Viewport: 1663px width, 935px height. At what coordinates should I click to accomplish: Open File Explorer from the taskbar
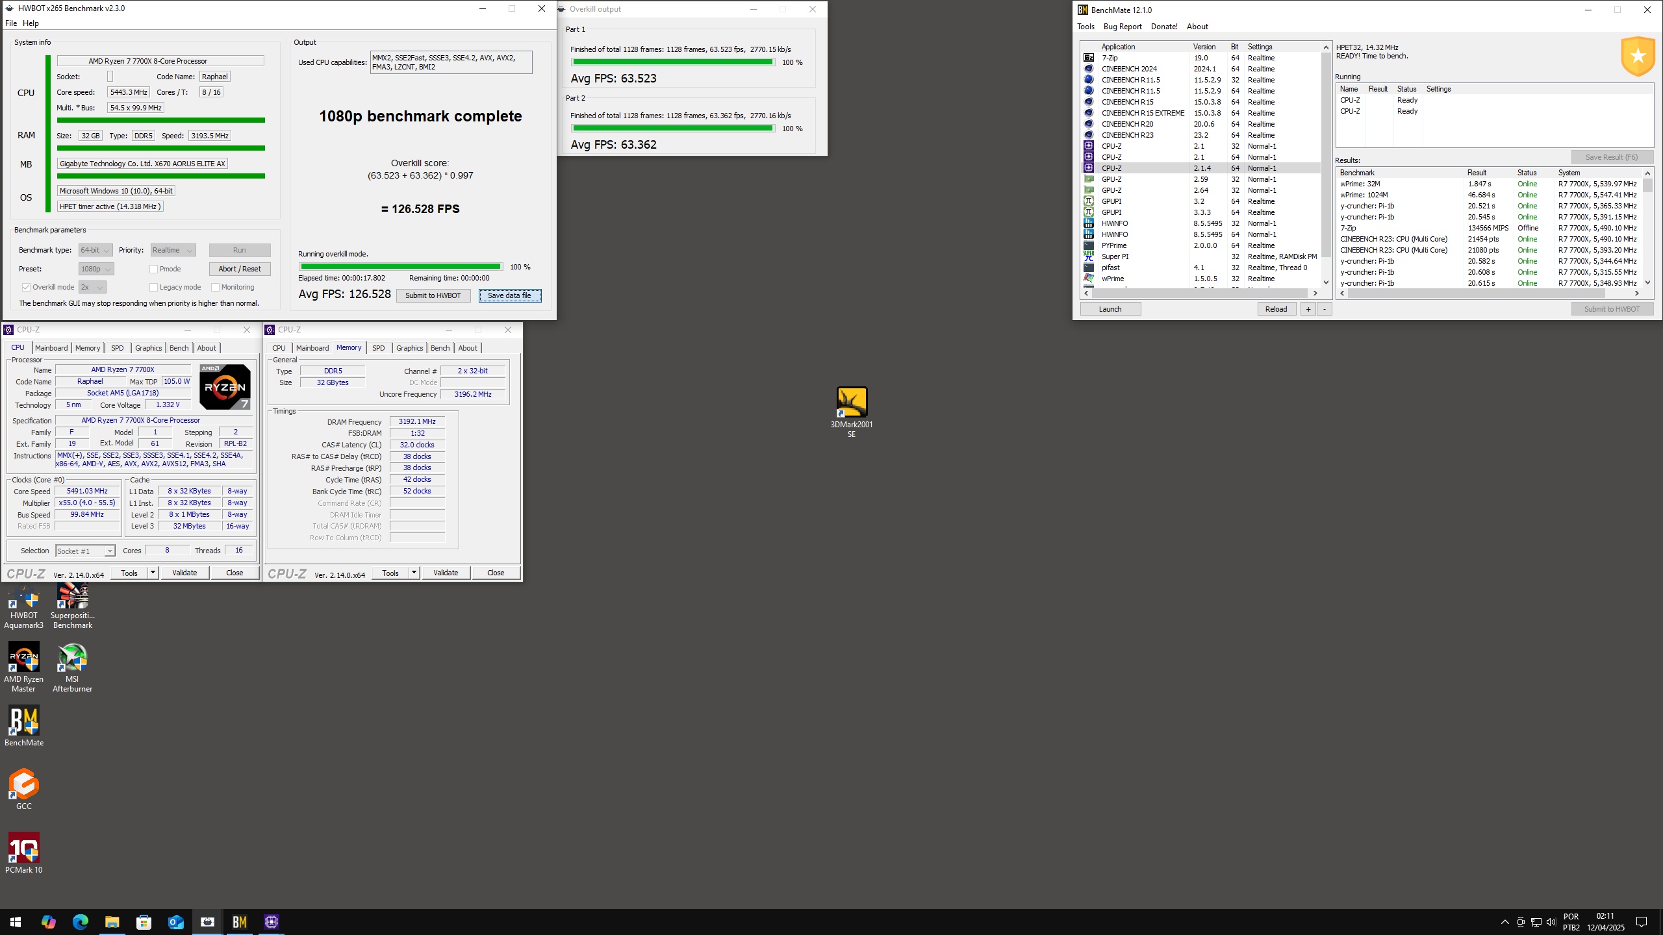112,922
